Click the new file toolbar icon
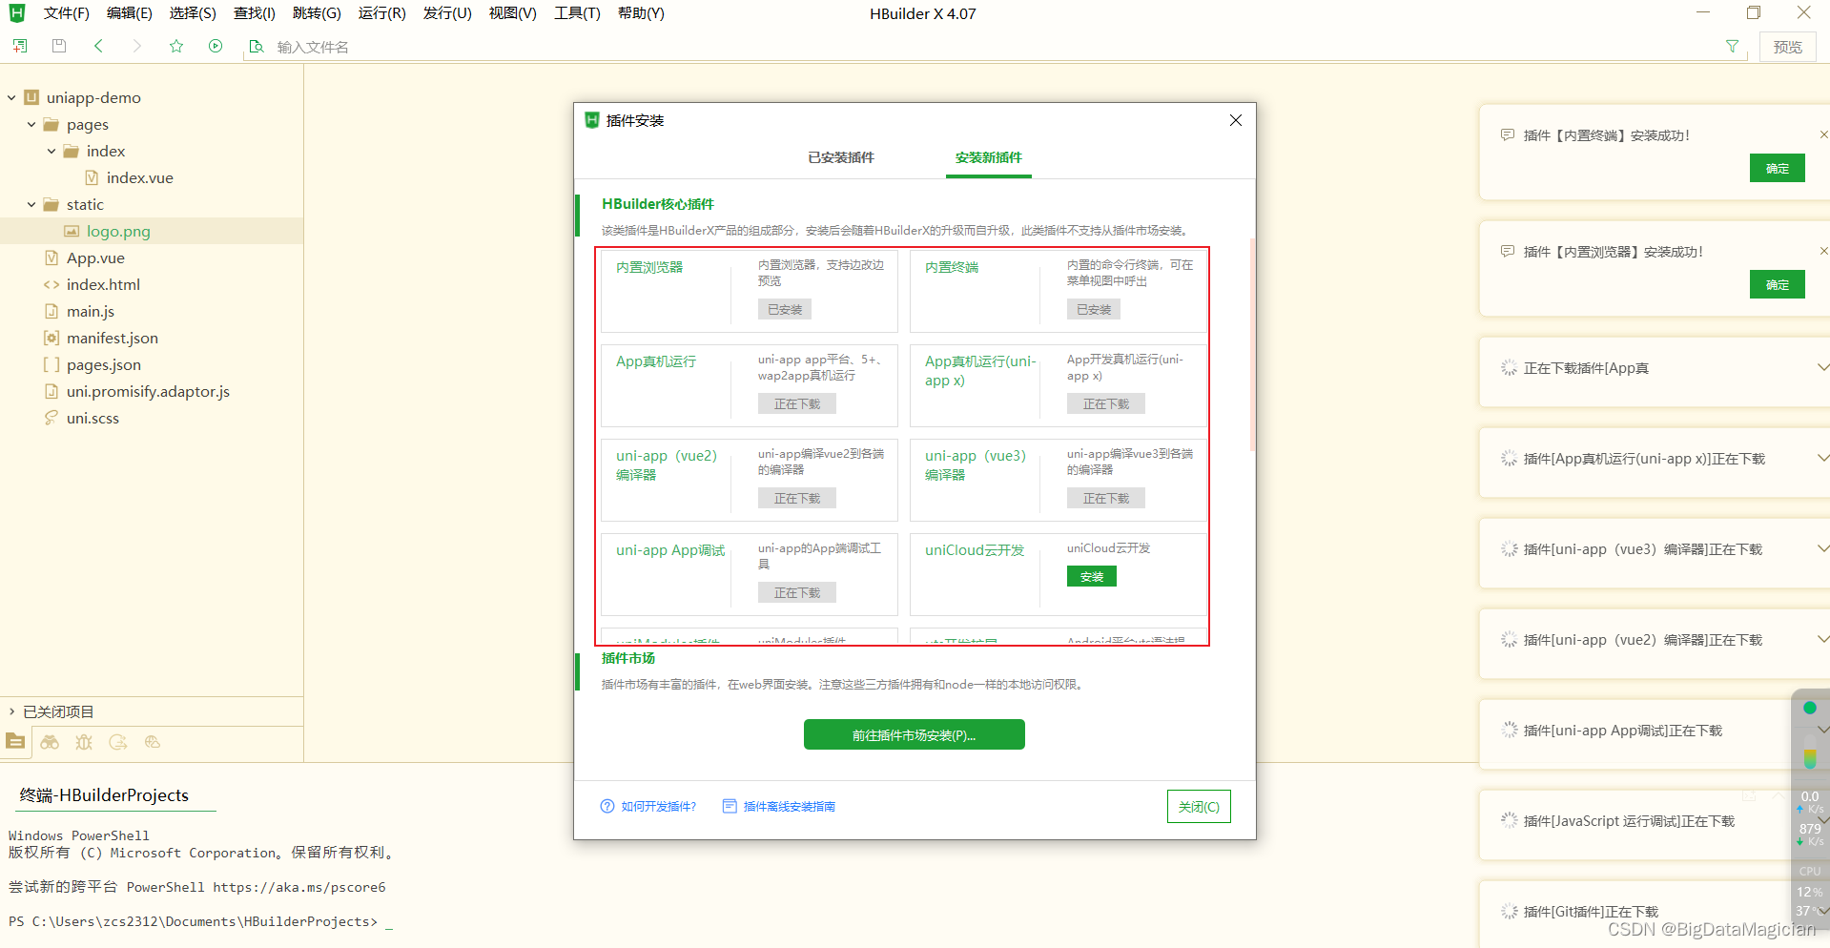This screenshot has width=1830, height=948. [20, 46]
